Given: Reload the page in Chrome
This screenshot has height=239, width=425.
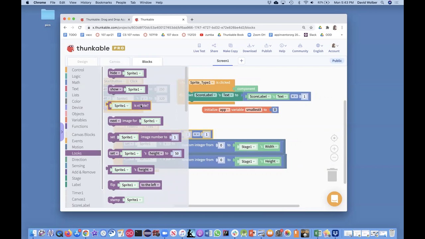Looking at the screenshot, I should (80, 28).
